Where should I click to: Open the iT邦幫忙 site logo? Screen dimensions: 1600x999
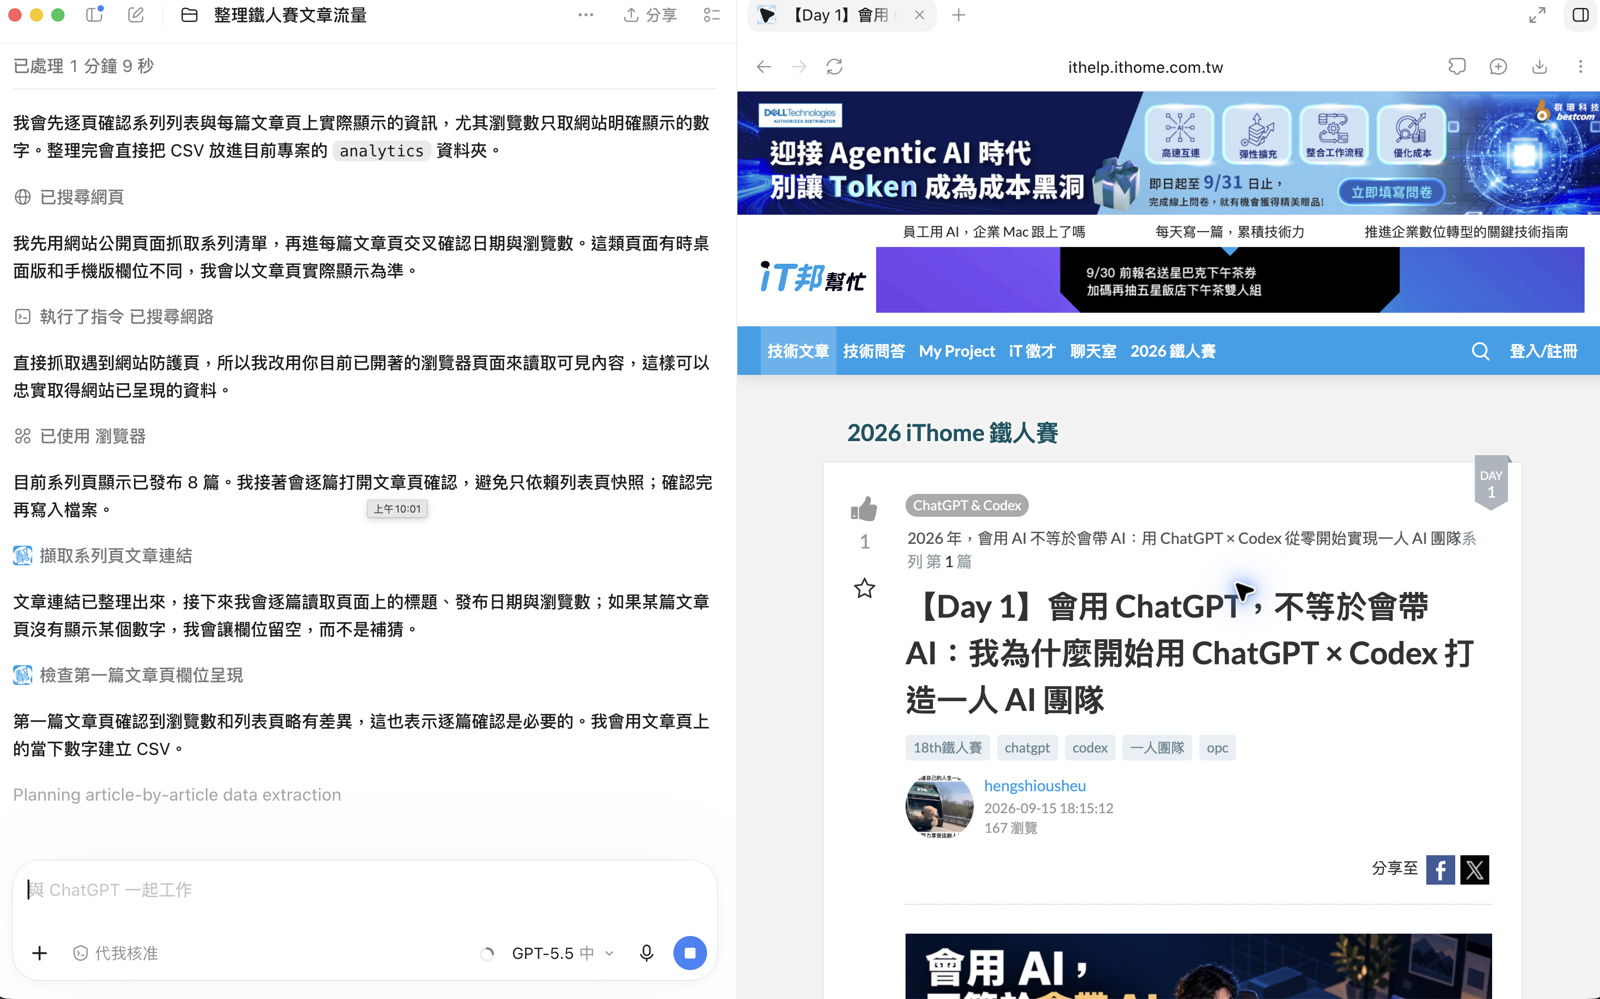point(813,277)
